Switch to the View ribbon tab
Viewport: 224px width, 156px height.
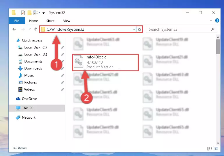coord(67,21)
